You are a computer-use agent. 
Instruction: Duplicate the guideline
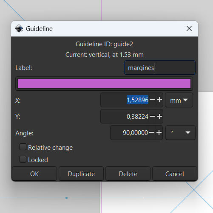point(81,174)
